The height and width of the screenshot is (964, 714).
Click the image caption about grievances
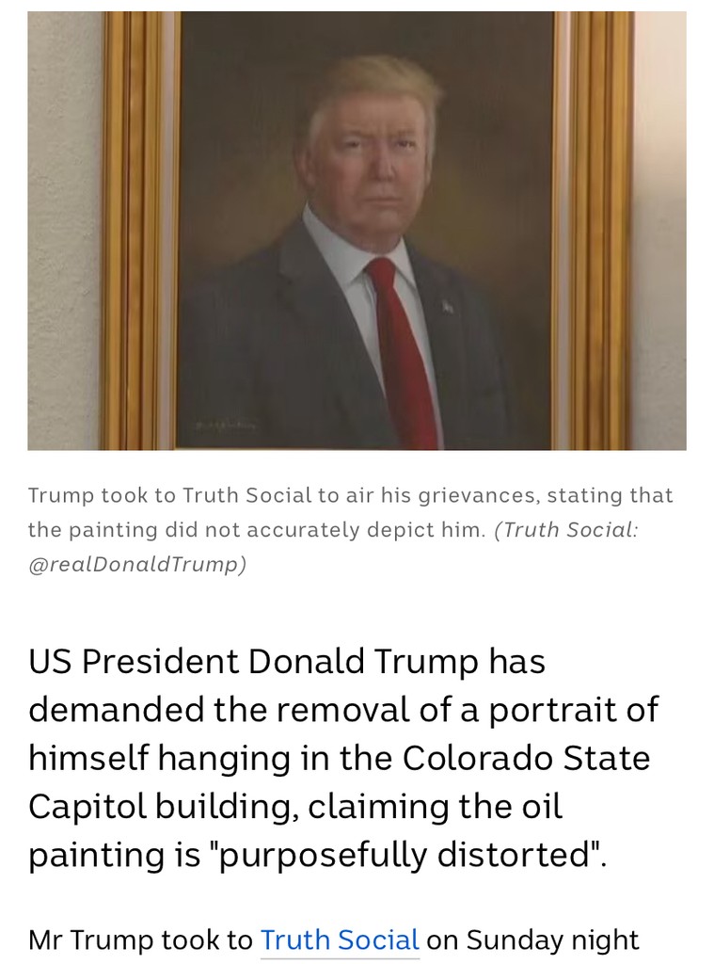(350, 512)
